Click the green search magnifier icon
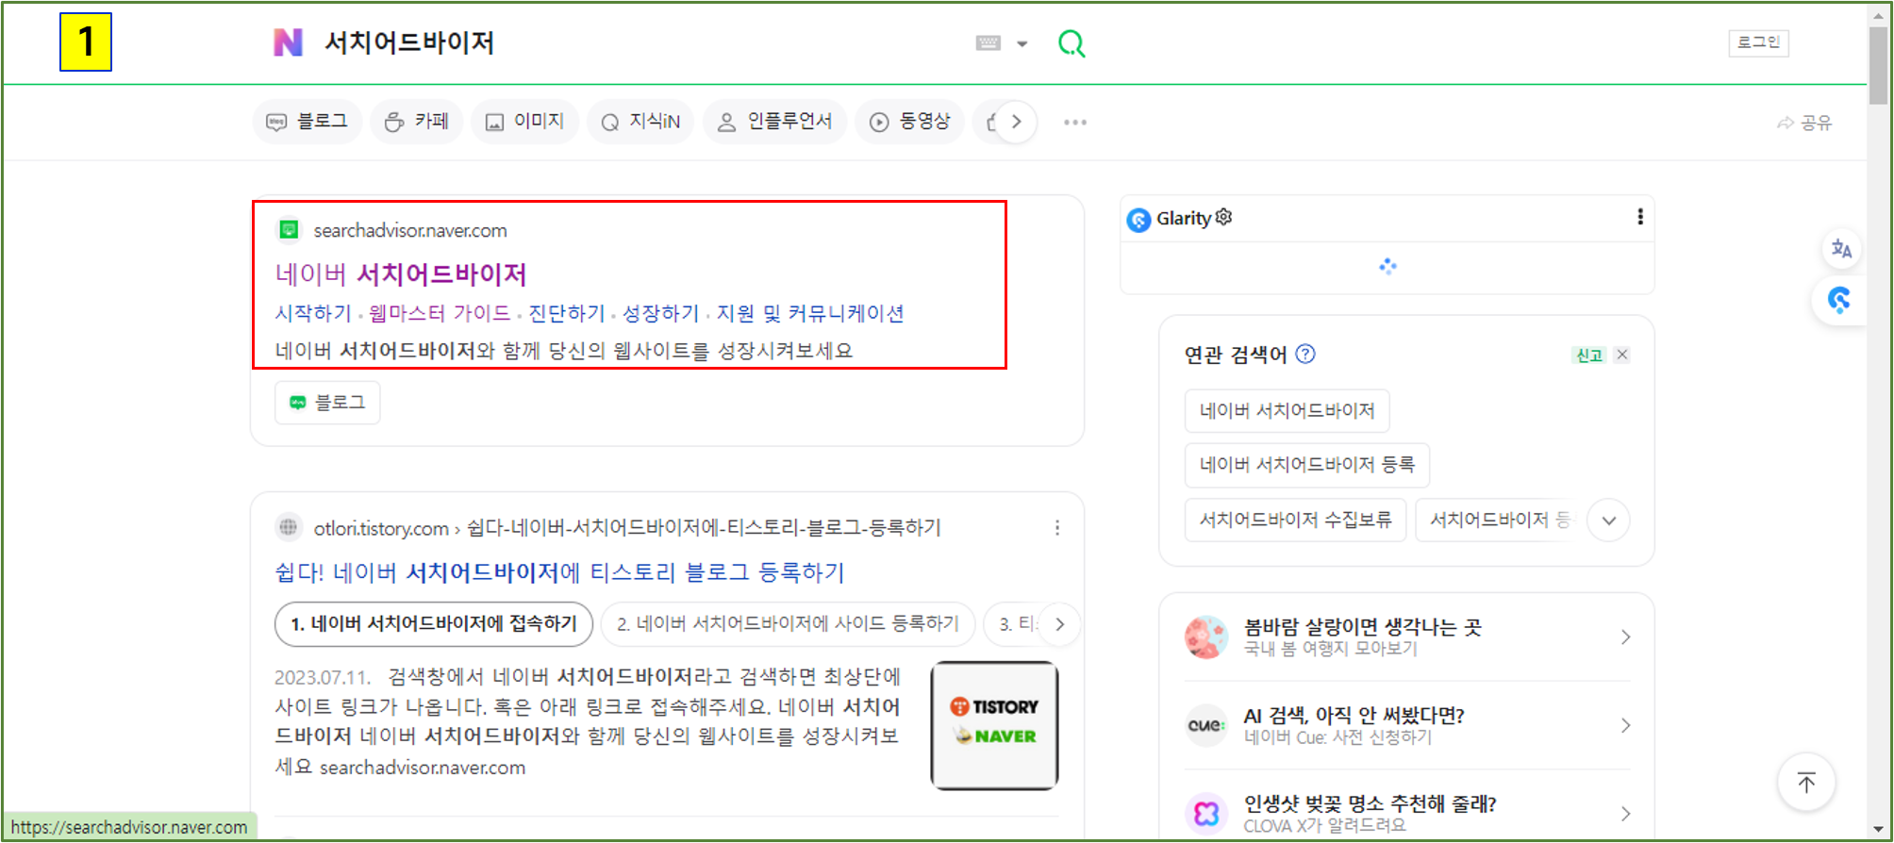This screenshot has height=843, width=1894. (1072, 43)
